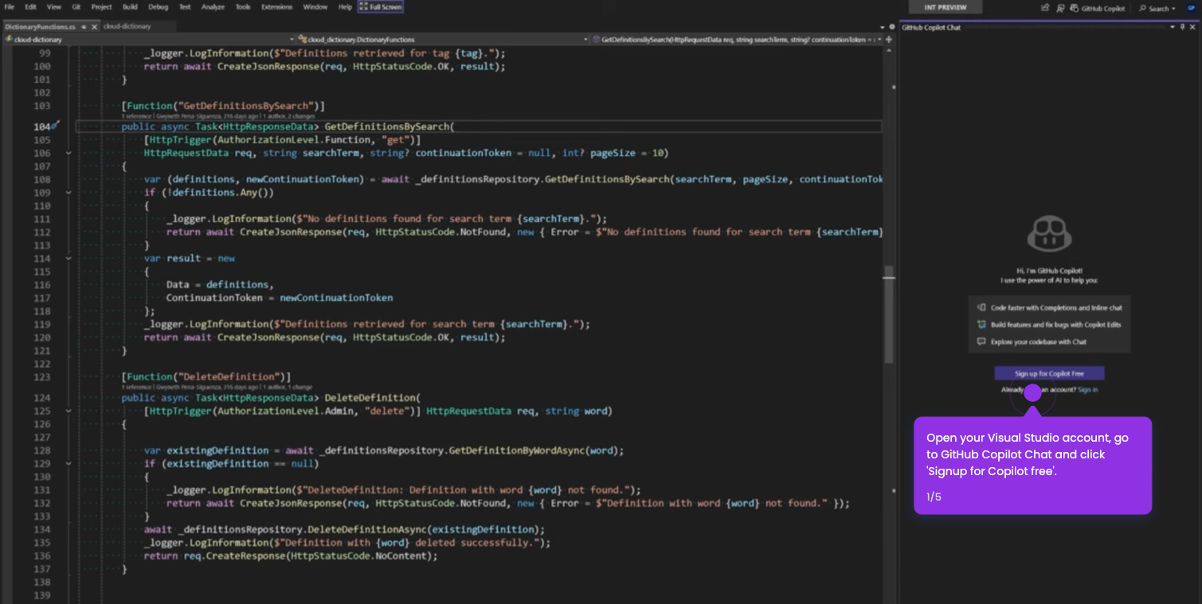This screenshot has width=1202, height=604.
Task: Collapse the 'var result = new' block at line 114
Action: point(69,259)
